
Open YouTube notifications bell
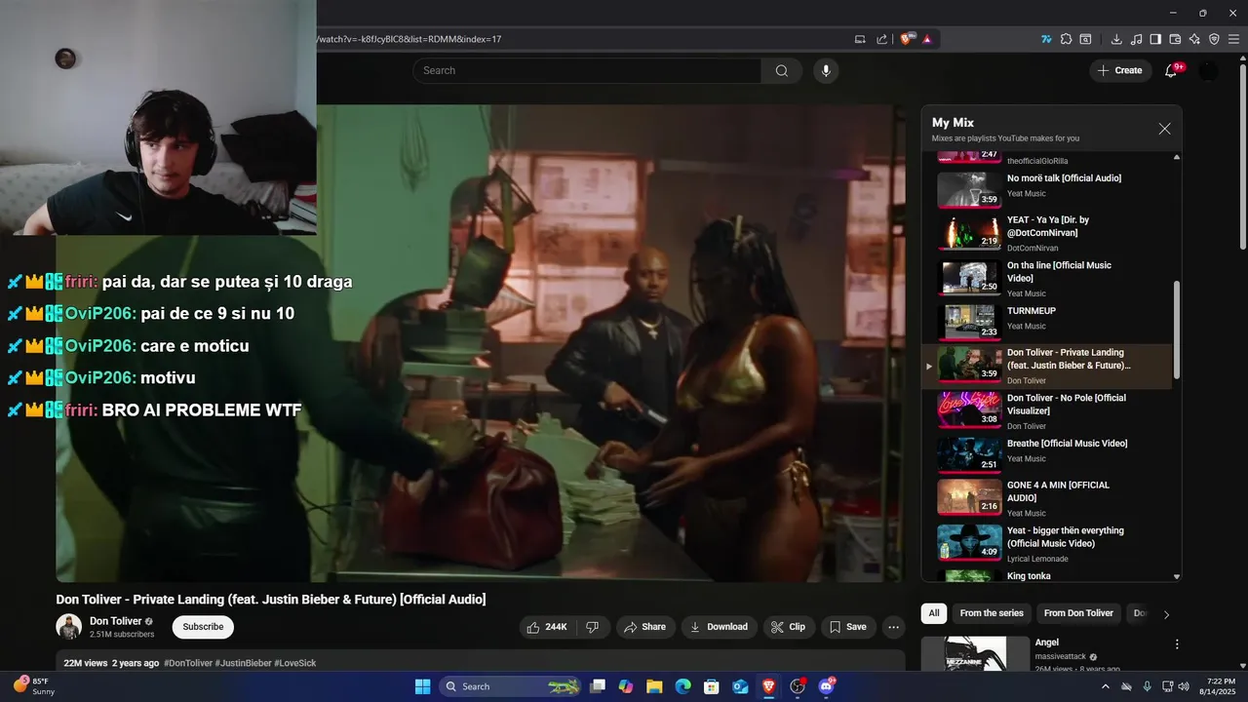1172,70
